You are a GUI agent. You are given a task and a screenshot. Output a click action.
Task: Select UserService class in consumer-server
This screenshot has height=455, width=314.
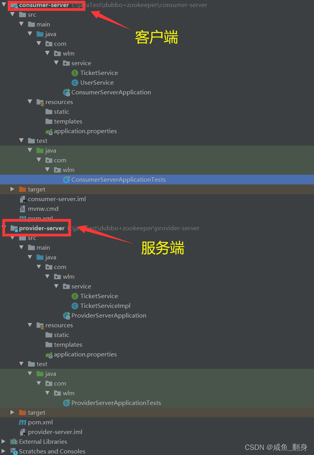[x=97, y=82]
